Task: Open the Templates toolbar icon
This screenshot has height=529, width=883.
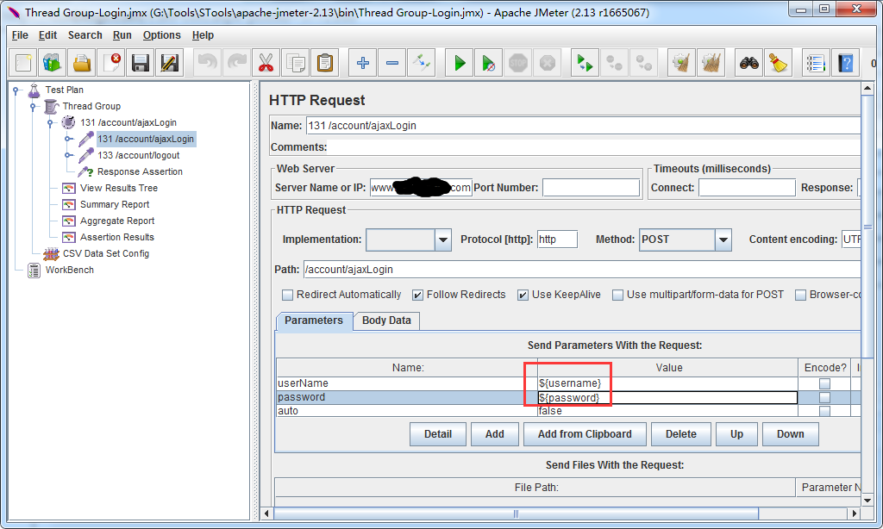Action: 53,63
